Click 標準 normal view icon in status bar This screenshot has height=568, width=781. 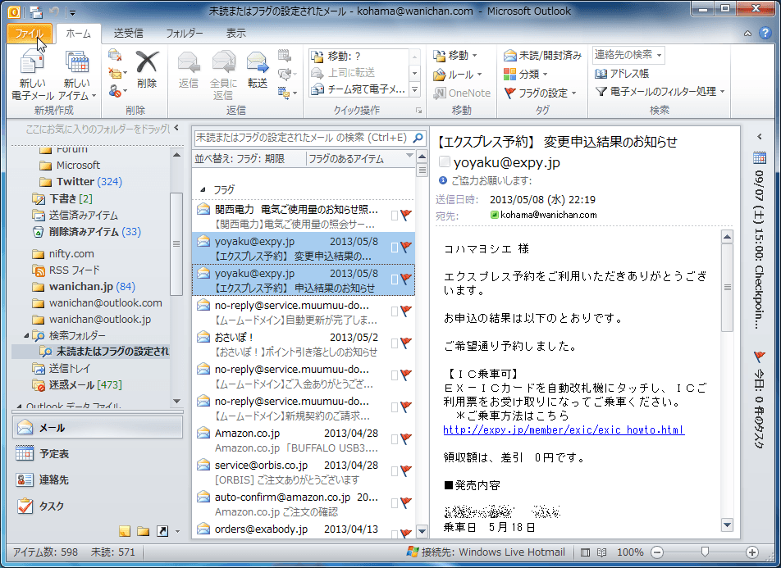[x=585, y=552]
